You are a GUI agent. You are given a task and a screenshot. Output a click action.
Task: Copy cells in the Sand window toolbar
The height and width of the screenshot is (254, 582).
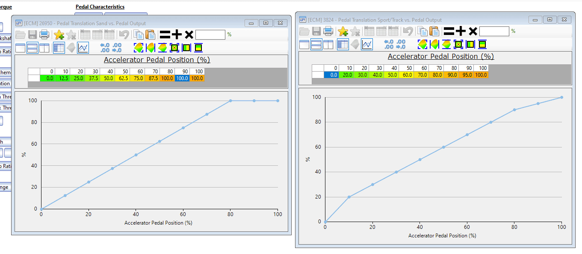pos(139,35)
